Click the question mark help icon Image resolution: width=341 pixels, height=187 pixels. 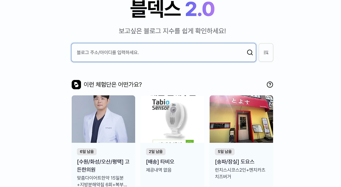pyautogui.click(x=270, y=84)
